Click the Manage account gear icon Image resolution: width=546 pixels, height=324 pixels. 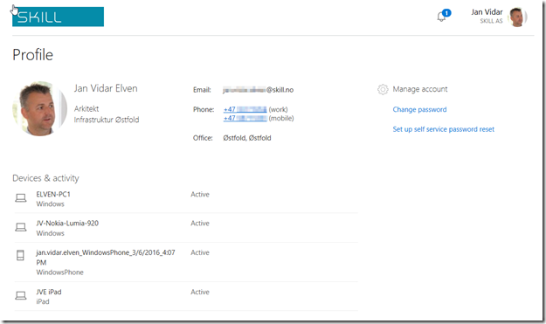tap(383, 89)
